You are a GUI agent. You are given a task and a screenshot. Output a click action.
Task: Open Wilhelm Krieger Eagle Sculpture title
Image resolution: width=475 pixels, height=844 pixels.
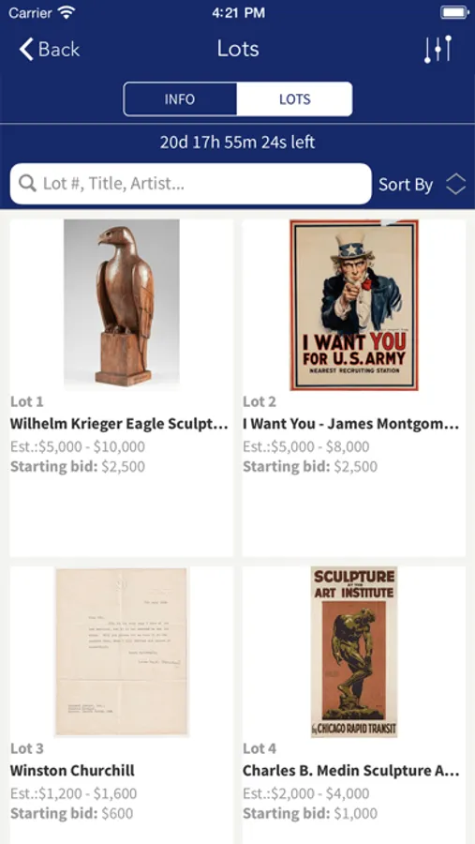coord(119,424)
